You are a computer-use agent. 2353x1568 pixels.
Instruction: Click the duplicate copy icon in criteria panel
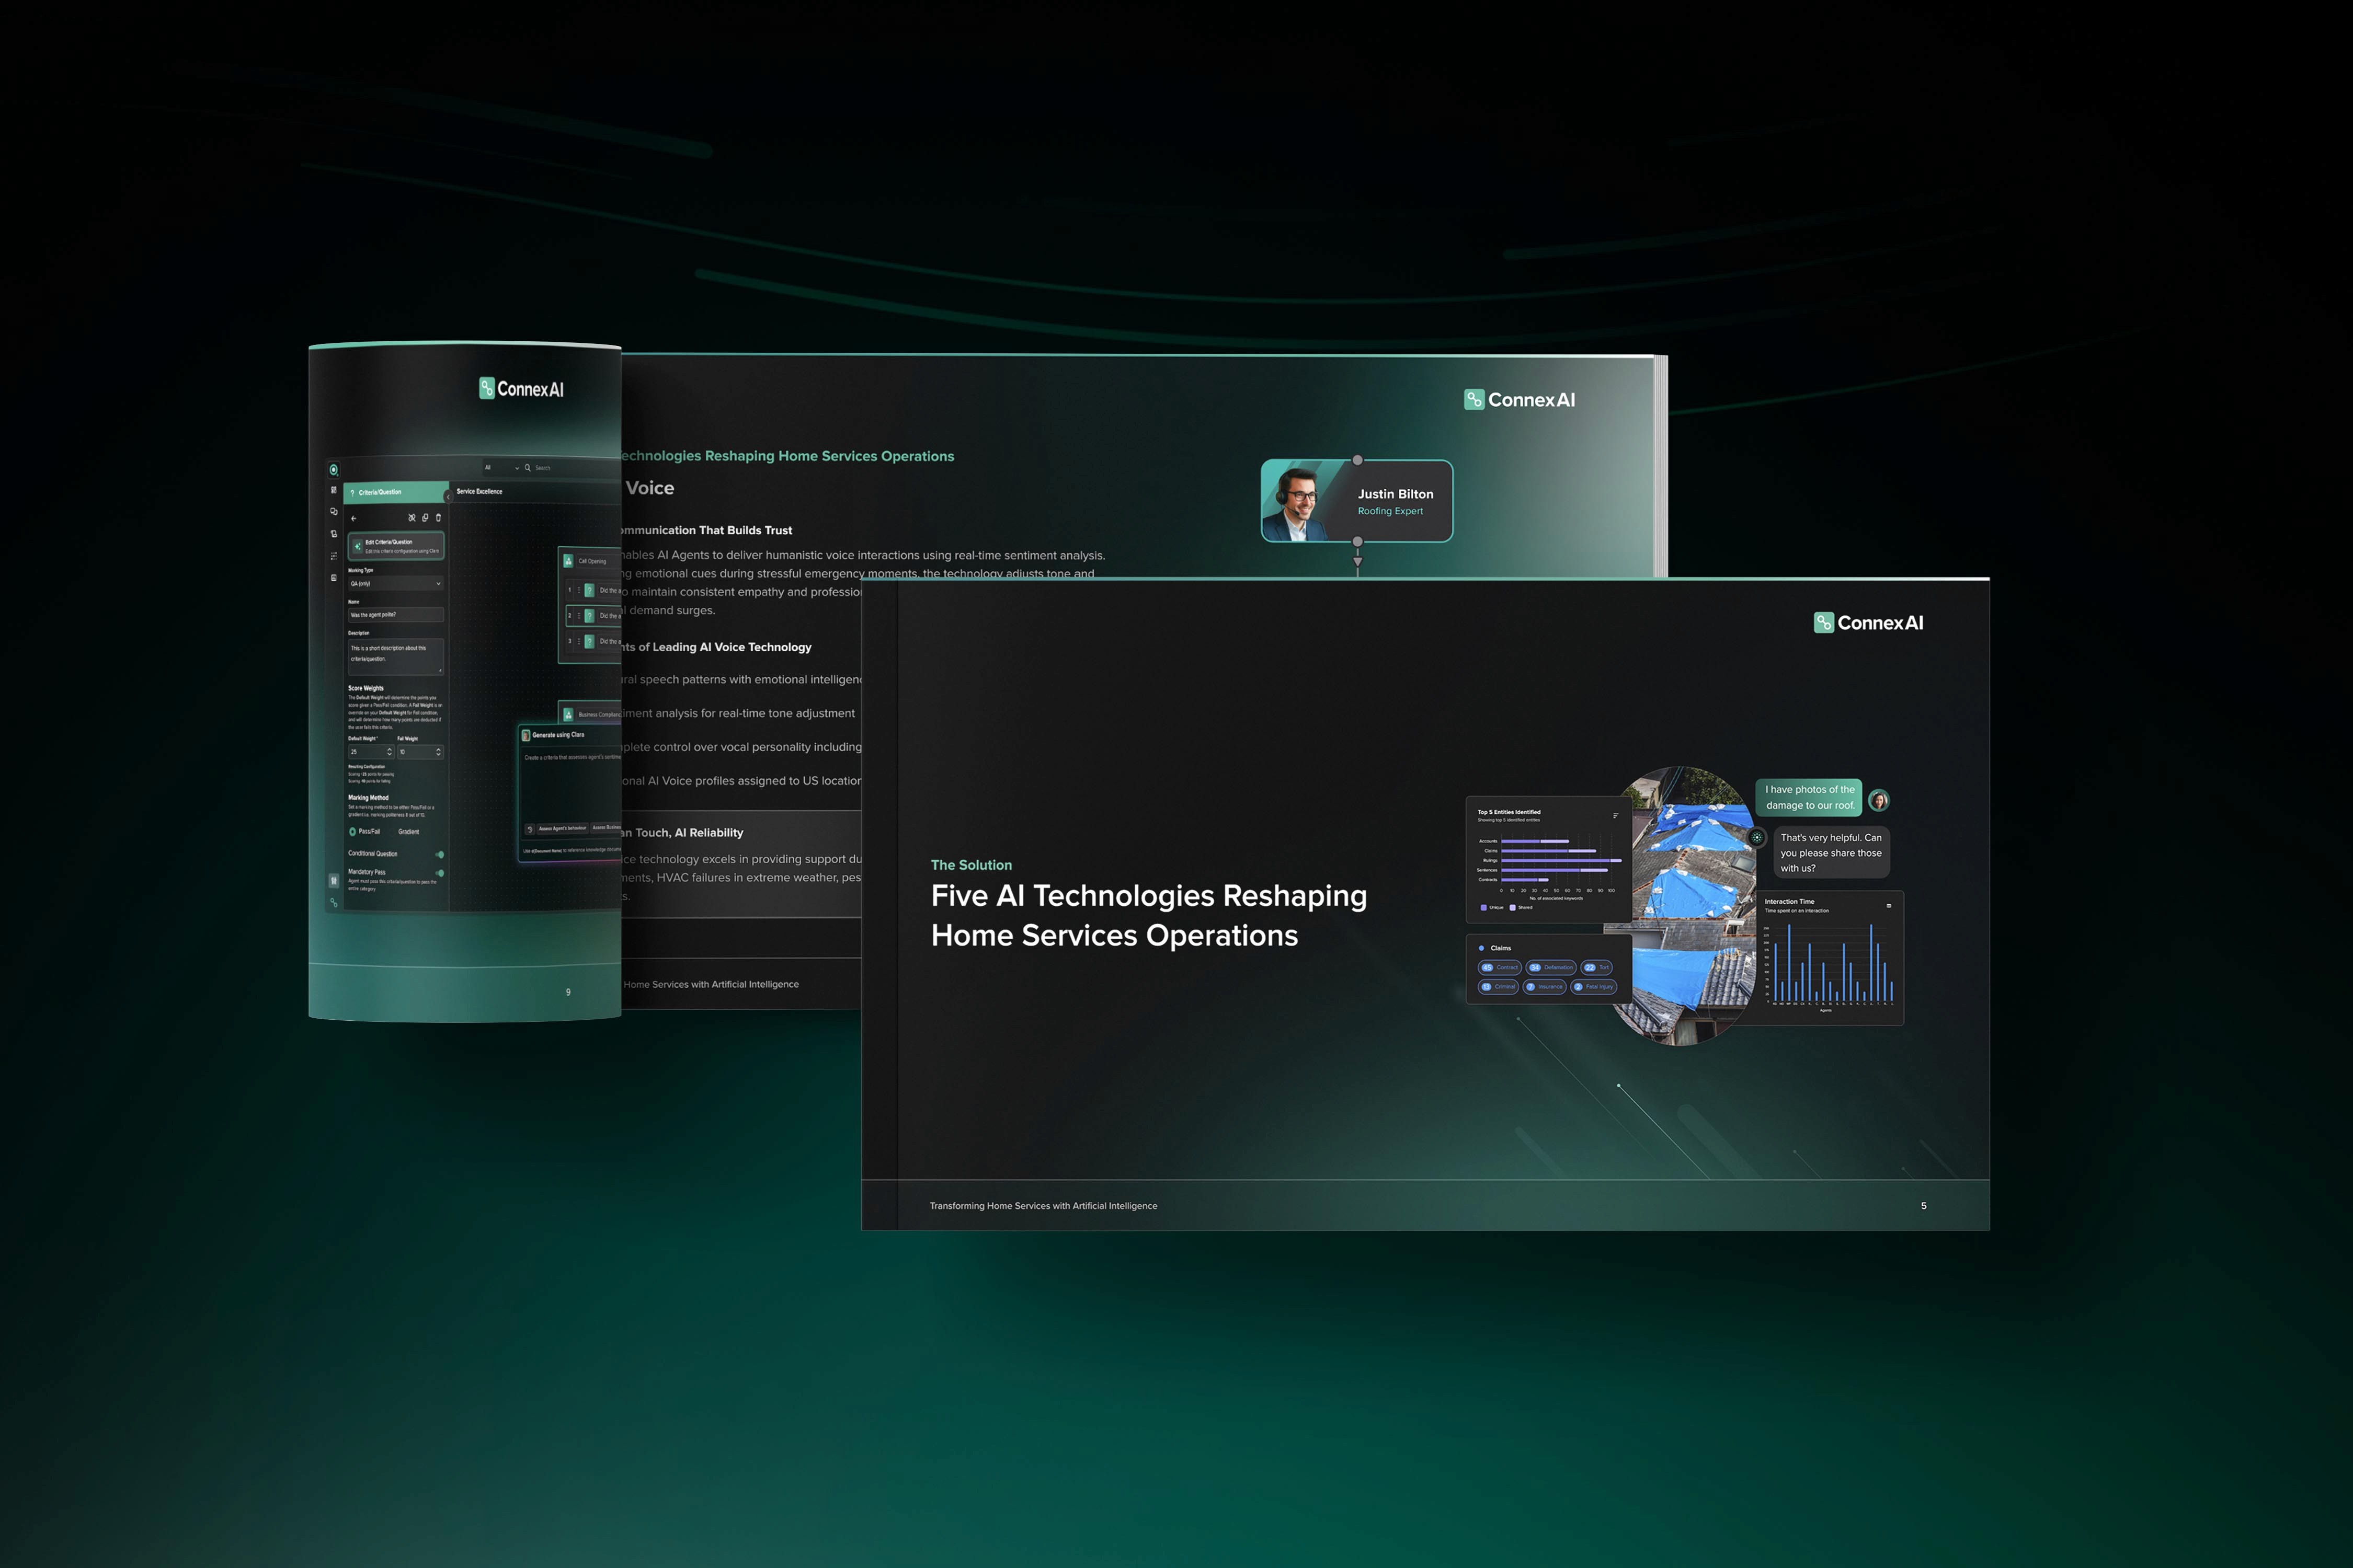[x=425, y=518]
